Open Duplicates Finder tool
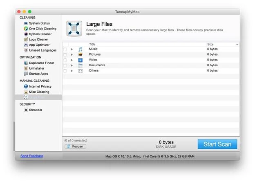This screenshot has height=182, width=255. pyautogui.click(x=41, y=63)
